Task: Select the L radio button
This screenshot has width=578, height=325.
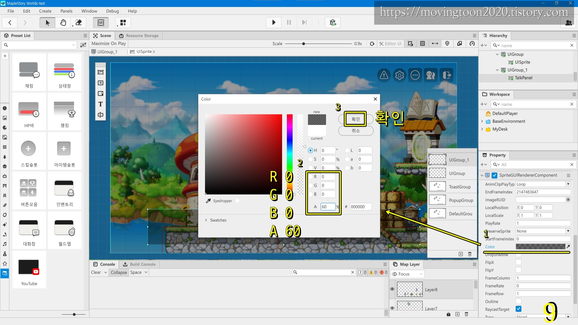Action: (x=347, y=150)
